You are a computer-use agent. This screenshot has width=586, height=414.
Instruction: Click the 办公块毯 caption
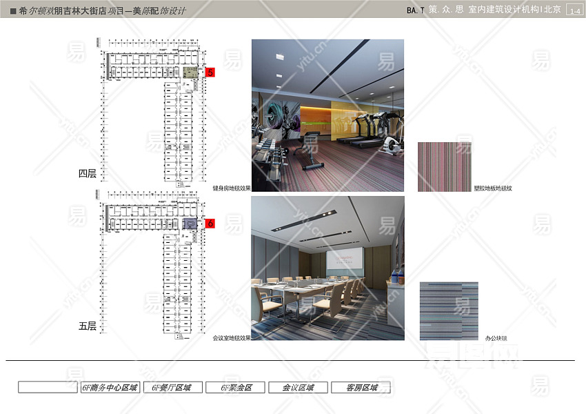496,338
